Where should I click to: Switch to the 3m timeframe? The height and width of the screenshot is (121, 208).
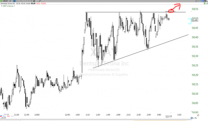pyautogui.click(x=17, y=1)
